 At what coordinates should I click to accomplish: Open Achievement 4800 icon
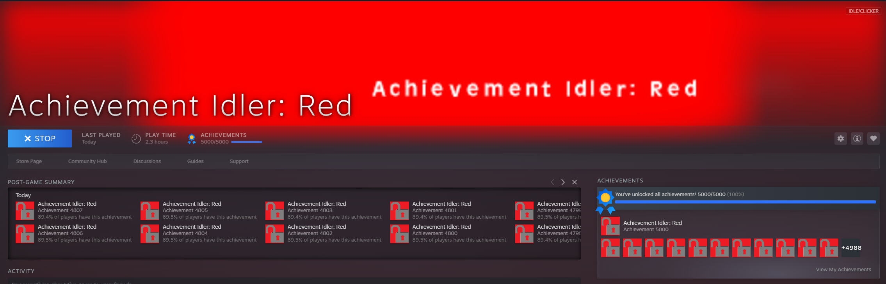(x=400, y=234)
